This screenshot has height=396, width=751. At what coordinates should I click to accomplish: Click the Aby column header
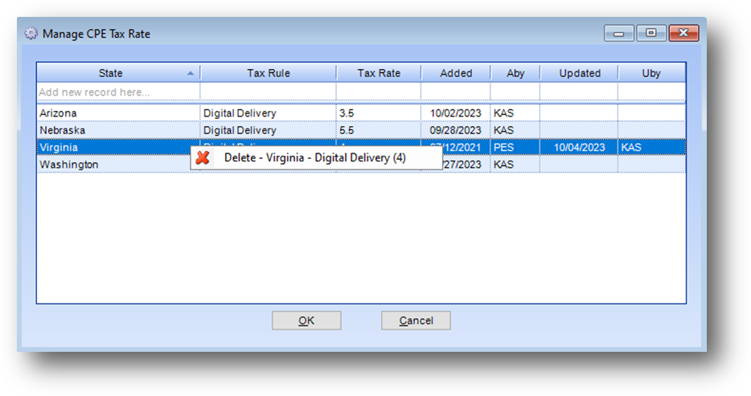pos(515,73)
